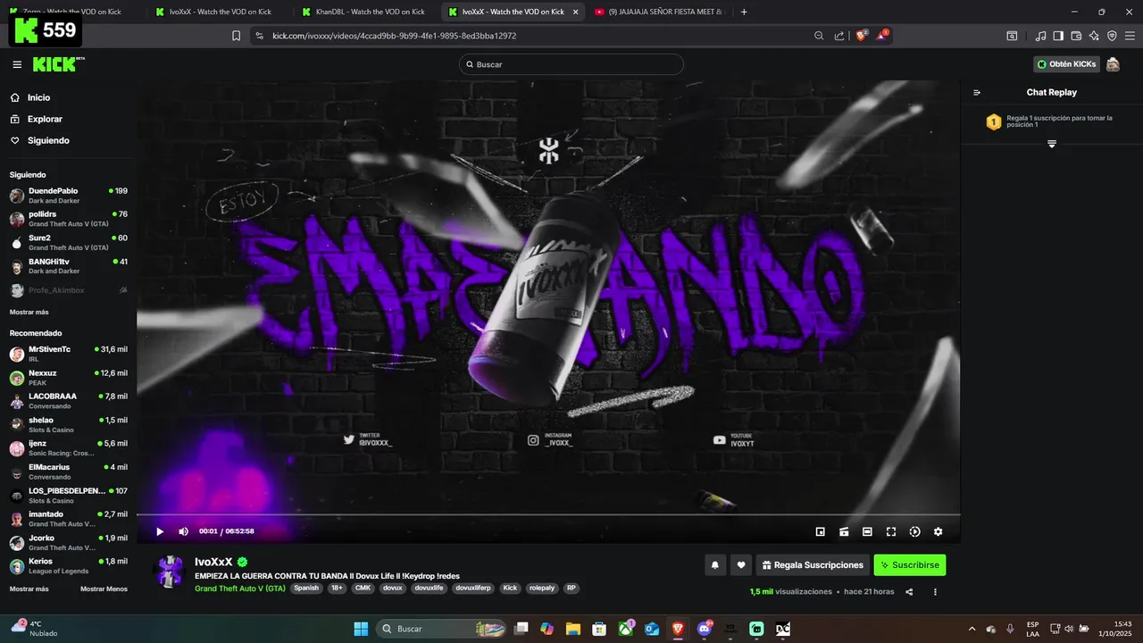Open Kerios recommended channel
The image size is (1143, 643).
click(x=68, y=566)
